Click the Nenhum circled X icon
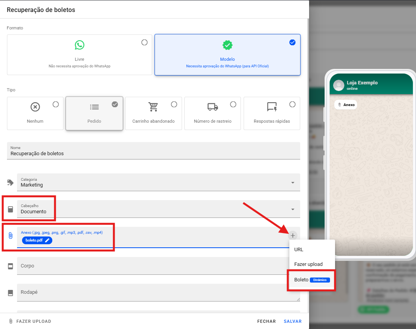Image resolution: width=416 pixels, height=329 pixels. [35, 107]
